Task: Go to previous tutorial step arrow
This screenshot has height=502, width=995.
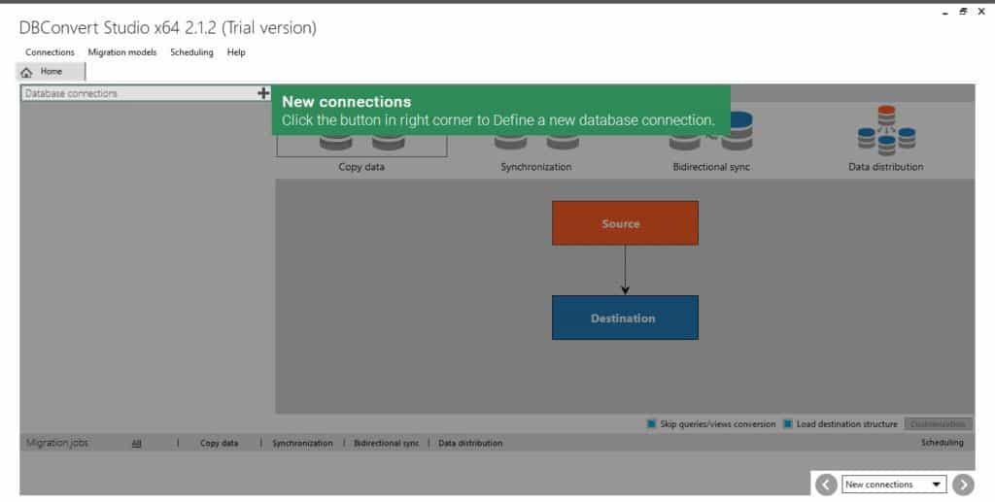Action: (x=826, y=485)
